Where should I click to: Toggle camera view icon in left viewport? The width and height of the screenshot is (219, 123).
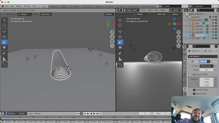click(112, 41)
